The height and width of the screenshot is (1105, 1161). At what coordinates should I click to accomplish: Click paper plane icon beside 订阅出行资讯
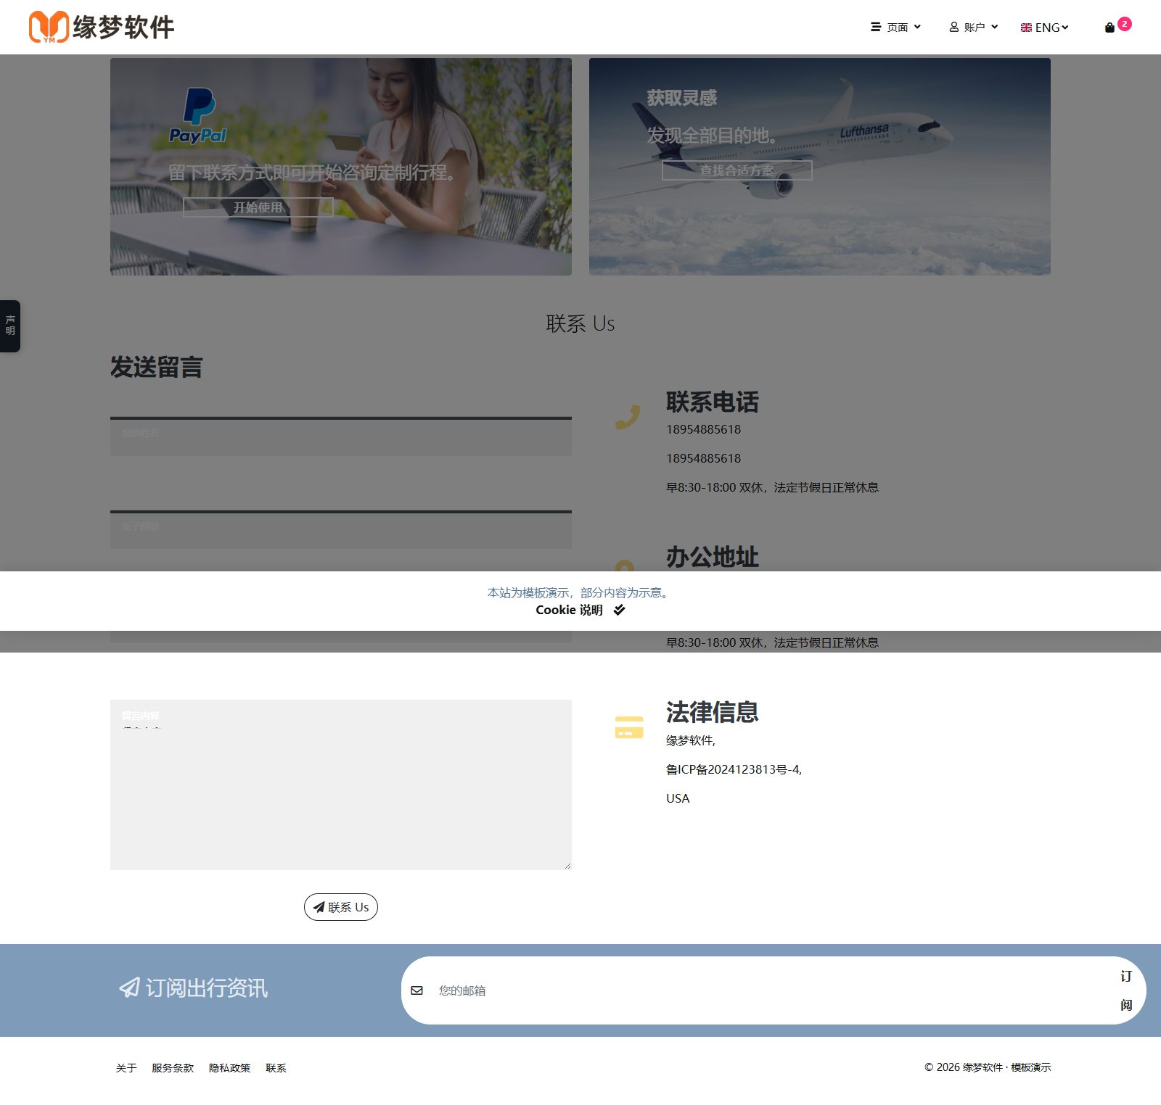[x=129, y=988]
